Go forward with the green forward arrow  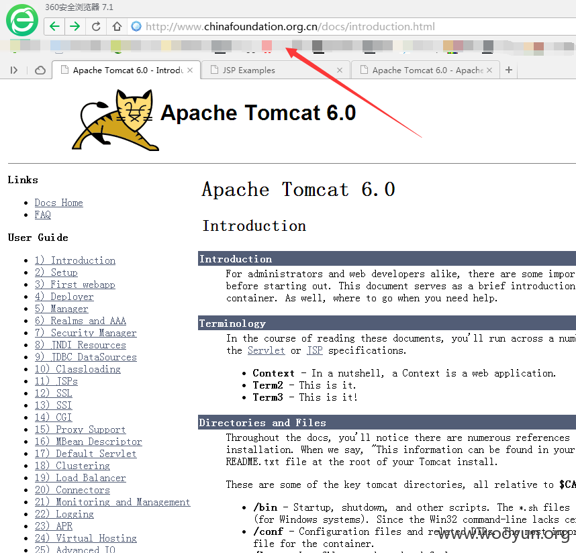coord(75,26)
